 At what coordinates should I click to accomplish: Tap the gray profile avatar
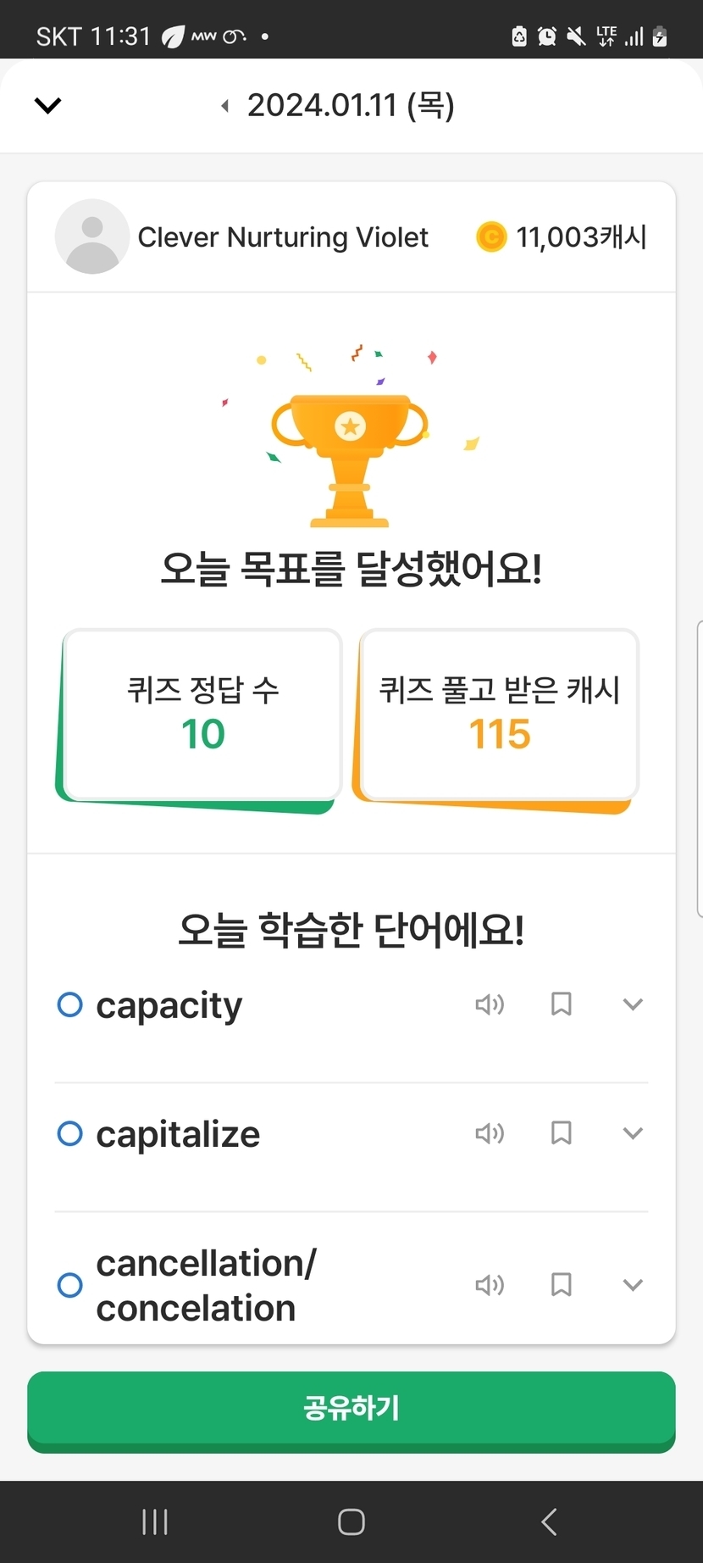pos(92,236)
